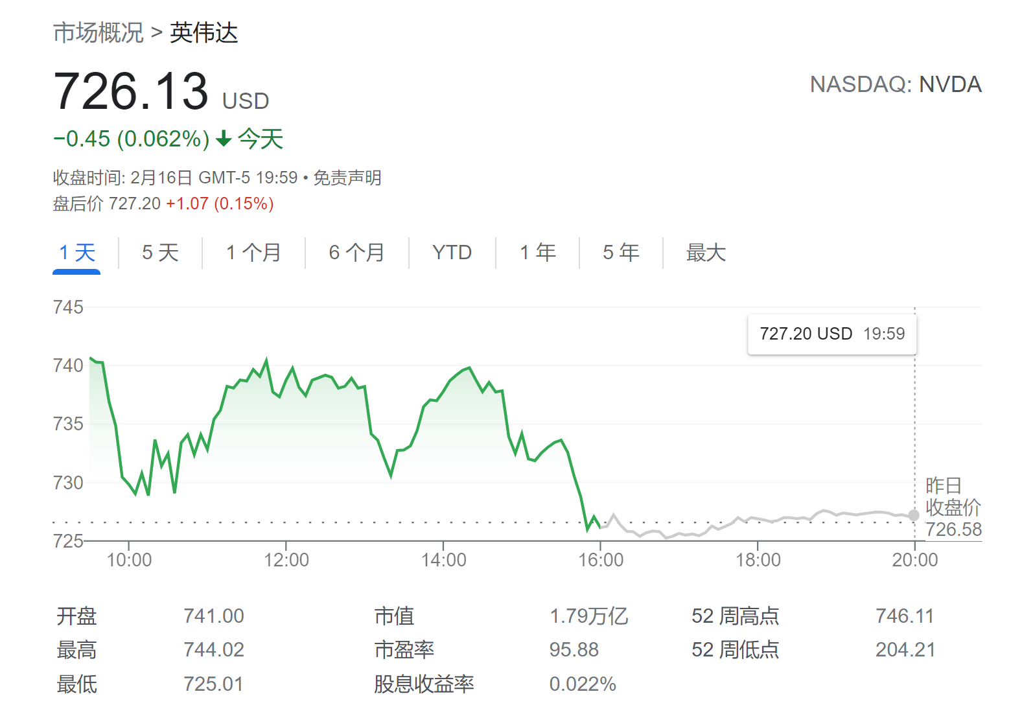Click the 开盘 value 741.00
The height and width of the screenshot is (707, 1022).
tap(214, 616)
